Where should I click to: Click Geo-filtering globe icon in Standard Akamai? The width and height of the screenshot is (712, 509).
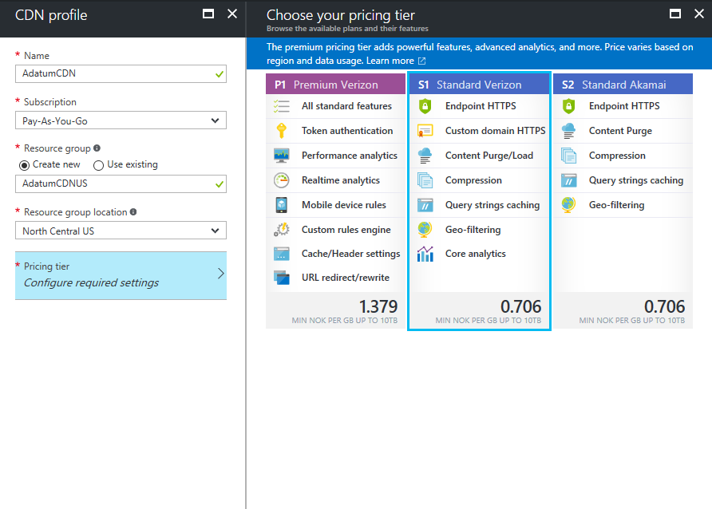tap(568, 204)
